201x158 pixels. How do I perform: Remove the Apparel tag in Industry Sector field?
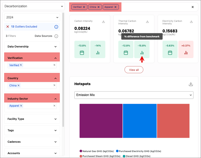coord(21,106)
